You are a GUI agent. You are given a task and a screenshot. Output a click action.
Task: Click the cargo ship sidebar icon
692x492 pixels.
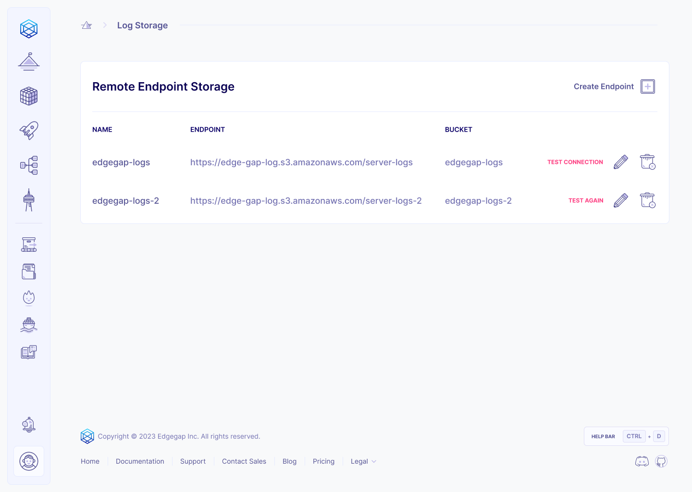point(29,325)
